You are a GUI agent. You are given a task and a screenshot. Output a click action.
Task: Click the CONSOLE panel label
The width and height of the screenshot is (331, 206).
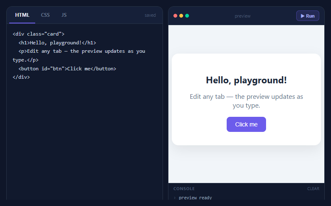184,189
